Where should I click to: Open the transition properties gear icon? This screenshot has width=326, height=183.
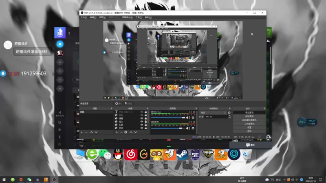pyautogui.click(x=229, y=113)
